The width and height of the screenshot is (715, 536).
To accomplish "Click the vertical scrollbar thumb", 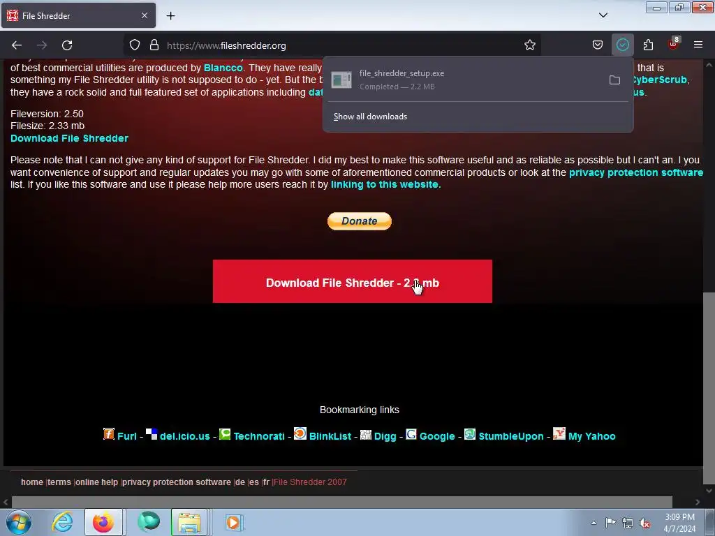I will coord(709,387).
